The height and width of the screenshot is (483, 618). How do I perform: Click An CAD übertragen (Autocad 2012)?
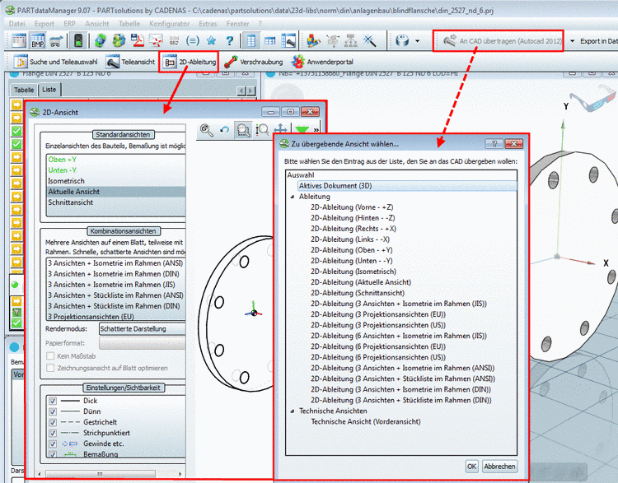coord(503,40)
